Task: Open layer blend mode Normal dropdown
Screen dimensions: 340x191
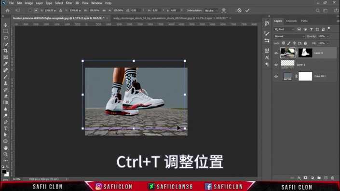Action: (x=289, y=37)
